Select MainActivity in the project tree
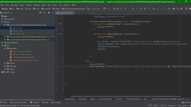 click(17, 31)
